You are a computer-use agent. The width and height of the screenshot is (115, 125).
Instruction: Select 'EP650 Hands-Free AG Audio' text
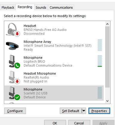pyautogui.click(x=45, y=30)
